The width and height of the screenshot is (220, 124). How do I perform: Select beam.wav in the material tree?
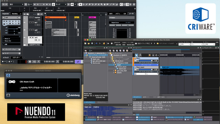tap(96, 59)
